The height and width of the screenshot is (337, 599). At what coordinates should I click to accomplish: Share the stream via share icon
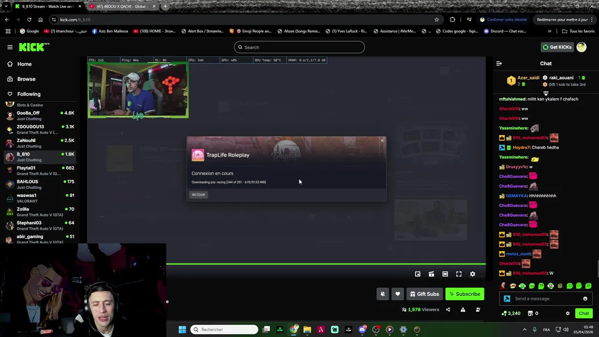click(448, 309)
